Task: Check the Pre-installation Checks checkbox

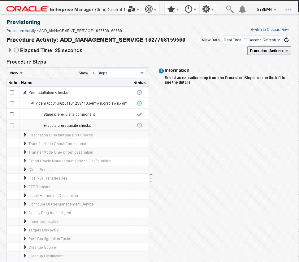Action: click(x=11, y=92)
